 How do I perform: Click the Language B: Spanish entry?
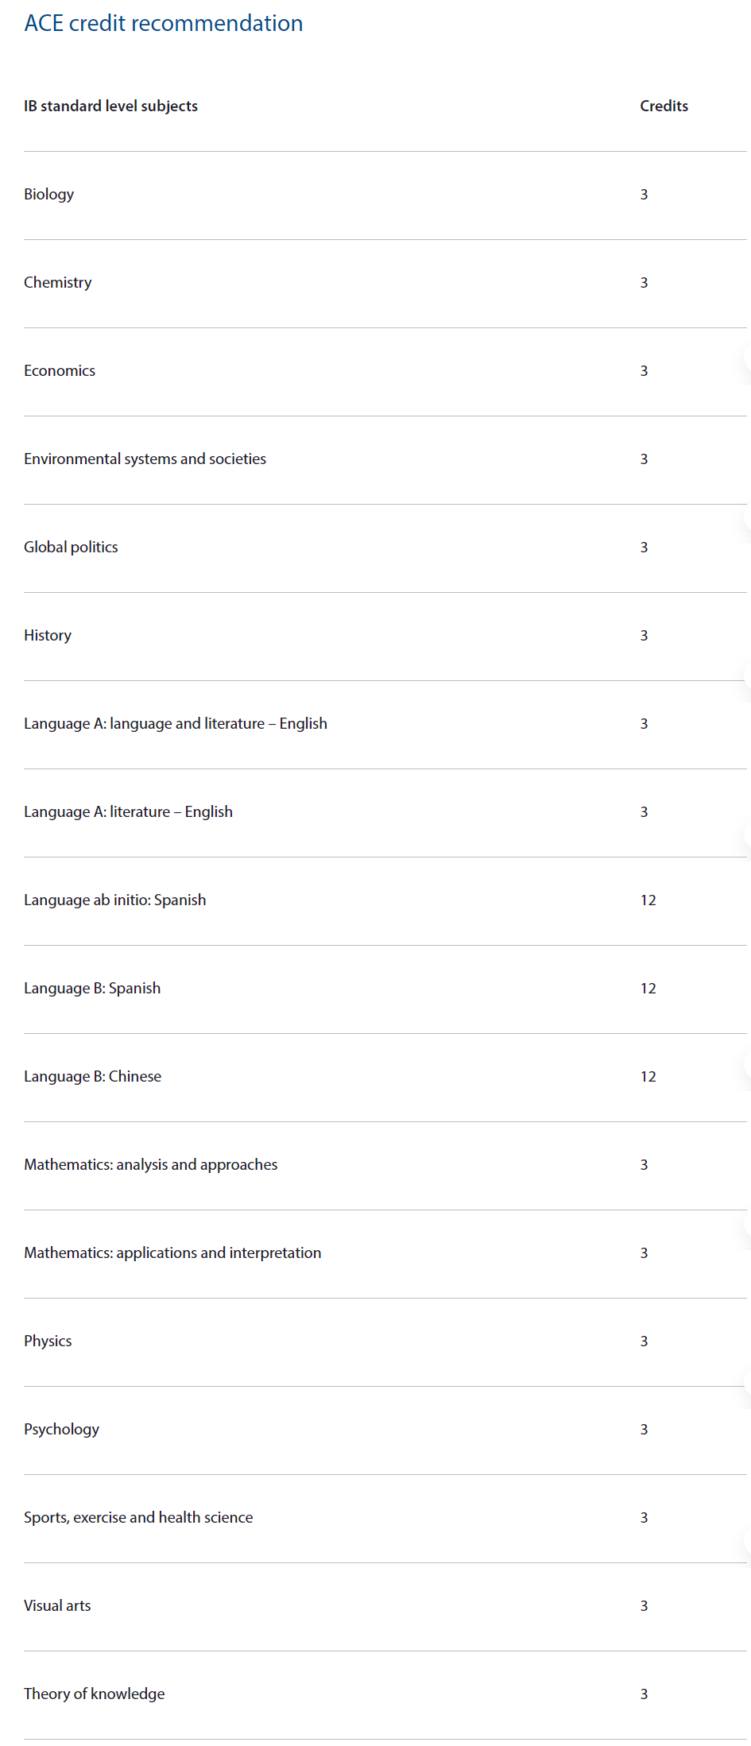92,989
